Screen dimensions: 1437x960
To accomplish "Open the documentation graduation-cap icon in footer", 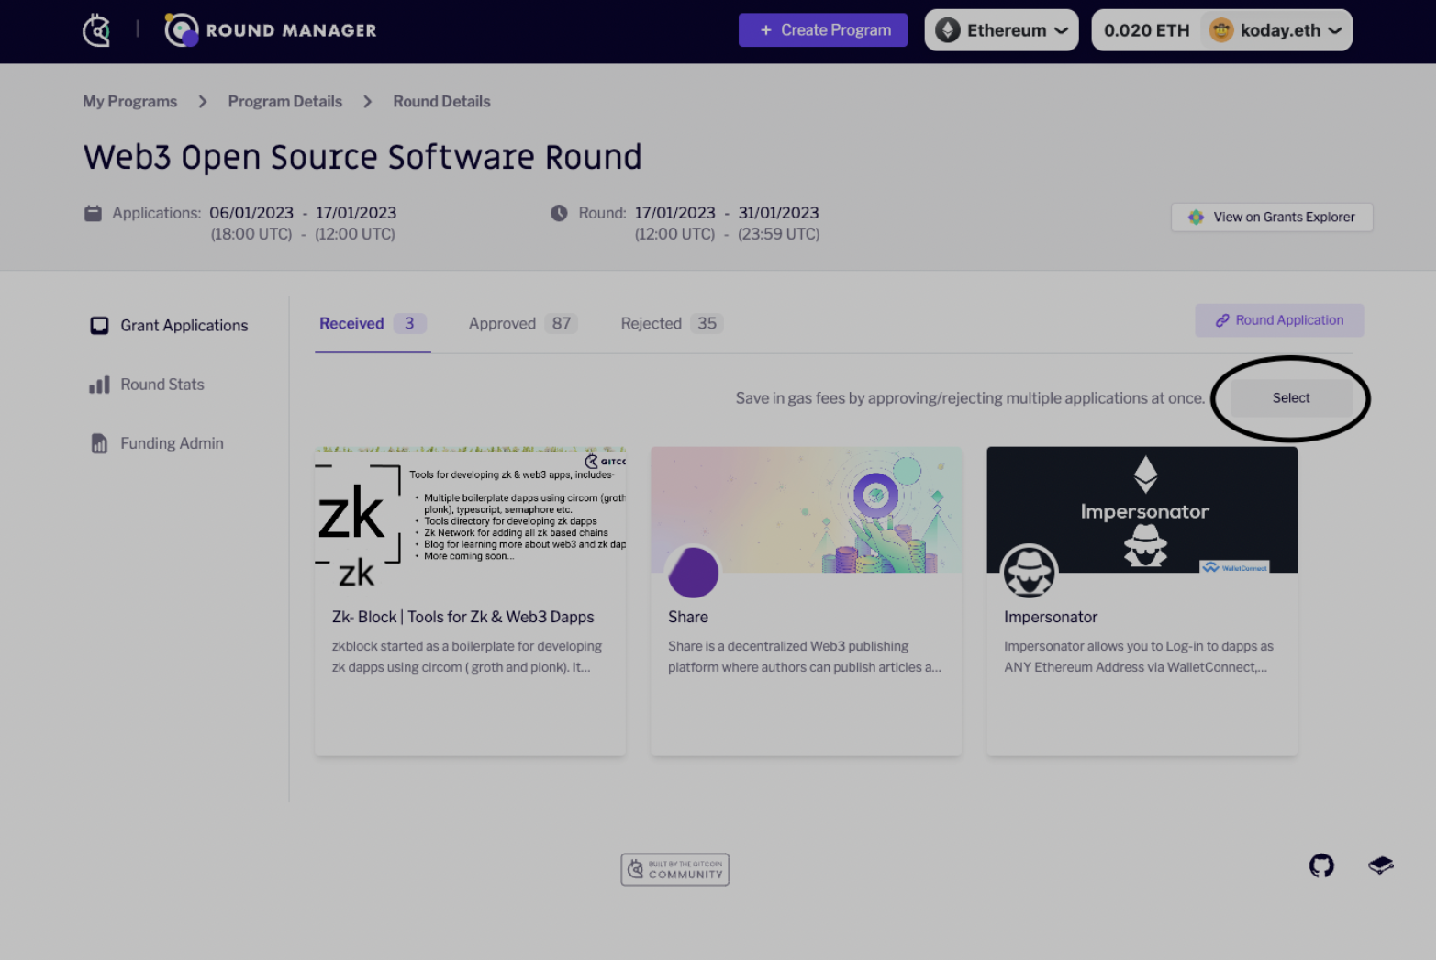I will pyautogui.click(x=1380, y=865).
